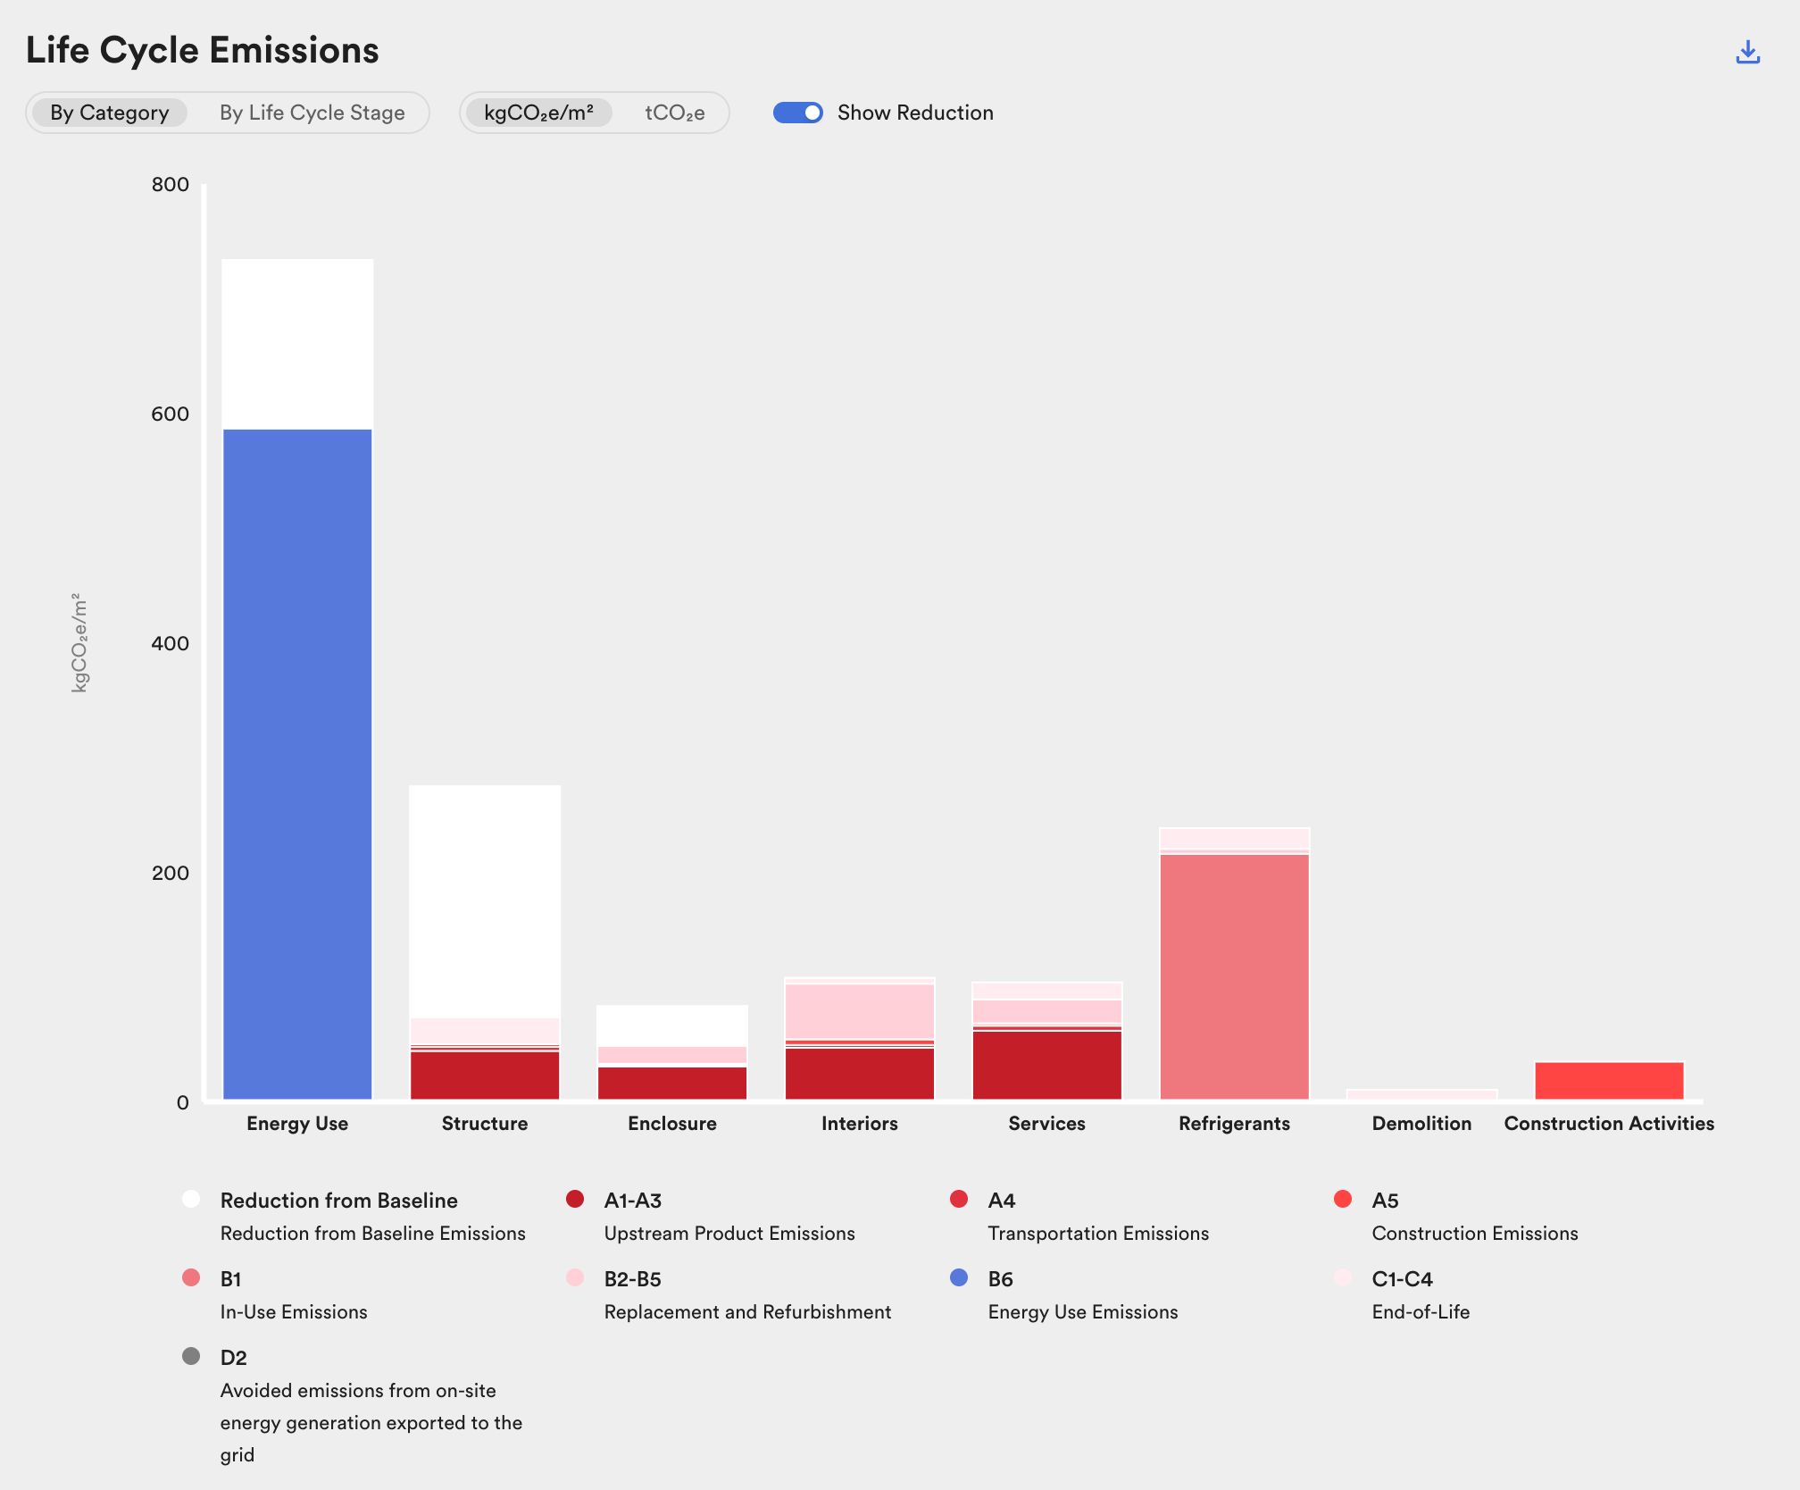Click the Interiors axis label
Viewport: 1800px width, 1490px height.
(x=860, y=1124)
